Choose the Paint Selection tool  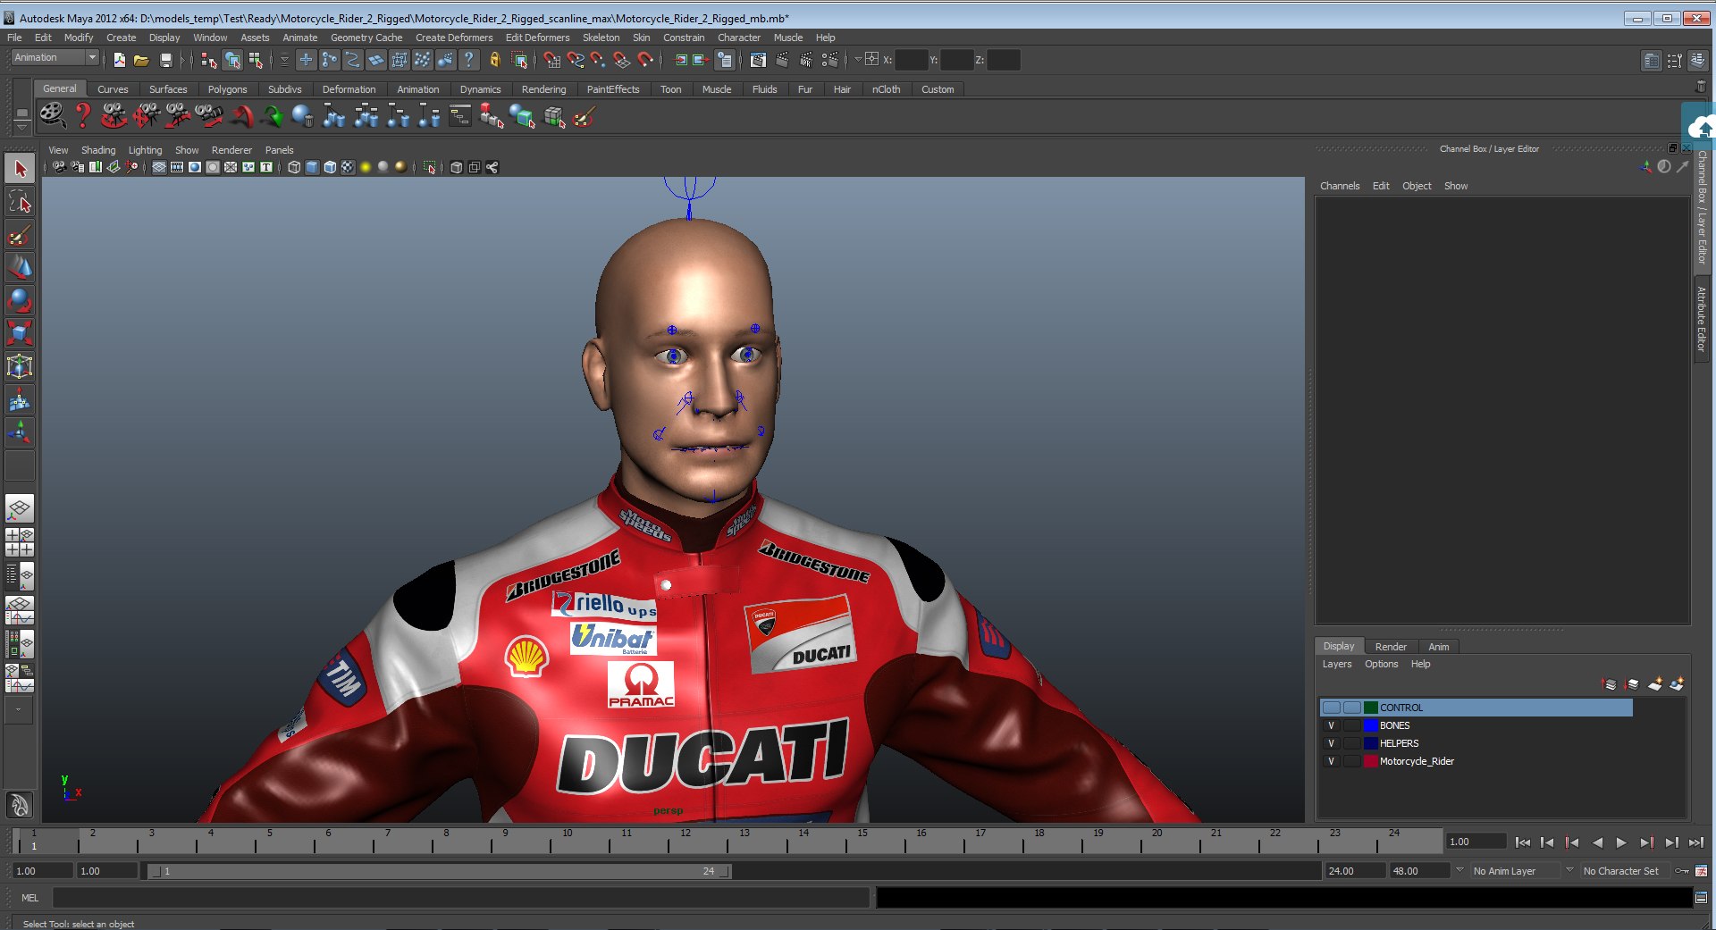click(x=20, y=235)
